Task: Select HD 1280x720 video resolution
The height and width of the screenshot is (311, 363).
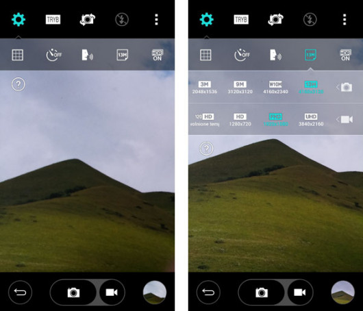Action: click(x=240, y=120)
